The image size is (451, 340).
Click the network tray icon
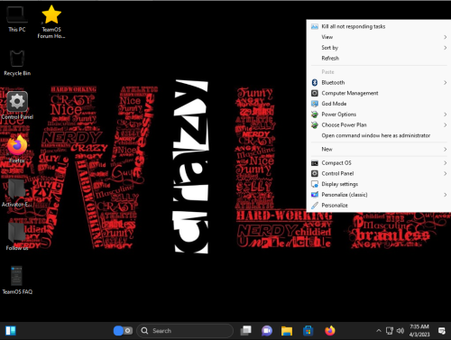click(390, 331)
